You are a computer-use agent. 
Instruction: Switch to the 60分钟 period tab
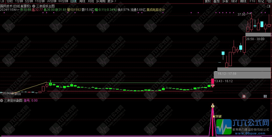63,1
